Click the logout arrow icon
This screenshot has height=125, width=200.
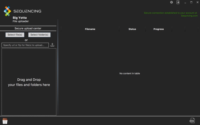(x=178, y=2)
